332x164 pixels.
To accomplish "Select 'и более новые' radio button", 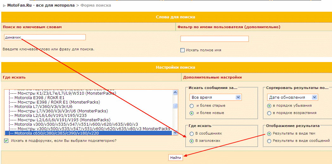I will 191,113.
